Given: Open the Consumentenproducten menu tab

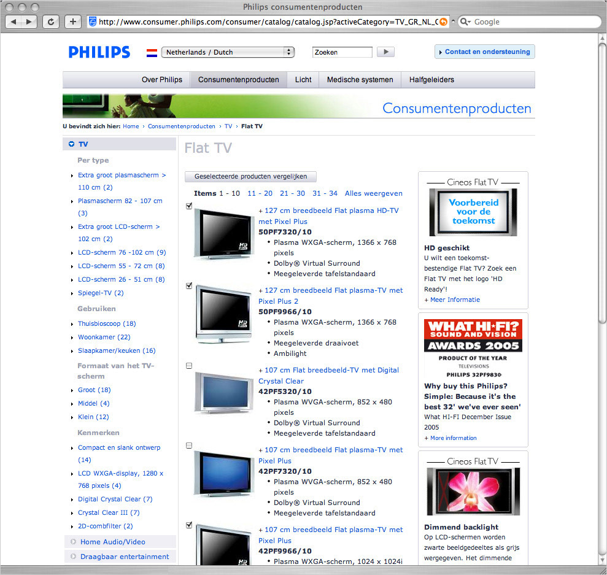Looking at the screenshot, I should point(239,80).
